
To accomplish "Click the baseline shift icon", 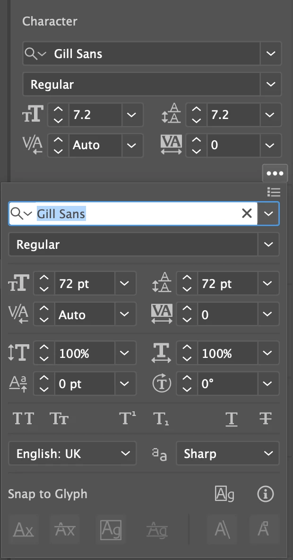I will point(18,384).
